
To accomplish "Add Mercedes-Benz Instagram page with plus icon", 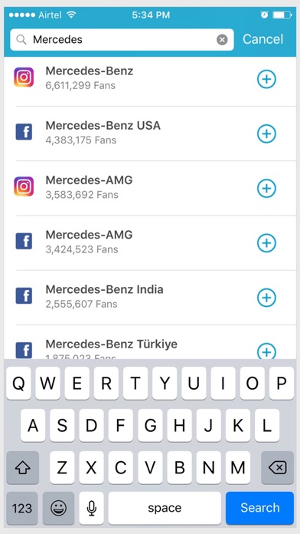I will tap(266, 79).
